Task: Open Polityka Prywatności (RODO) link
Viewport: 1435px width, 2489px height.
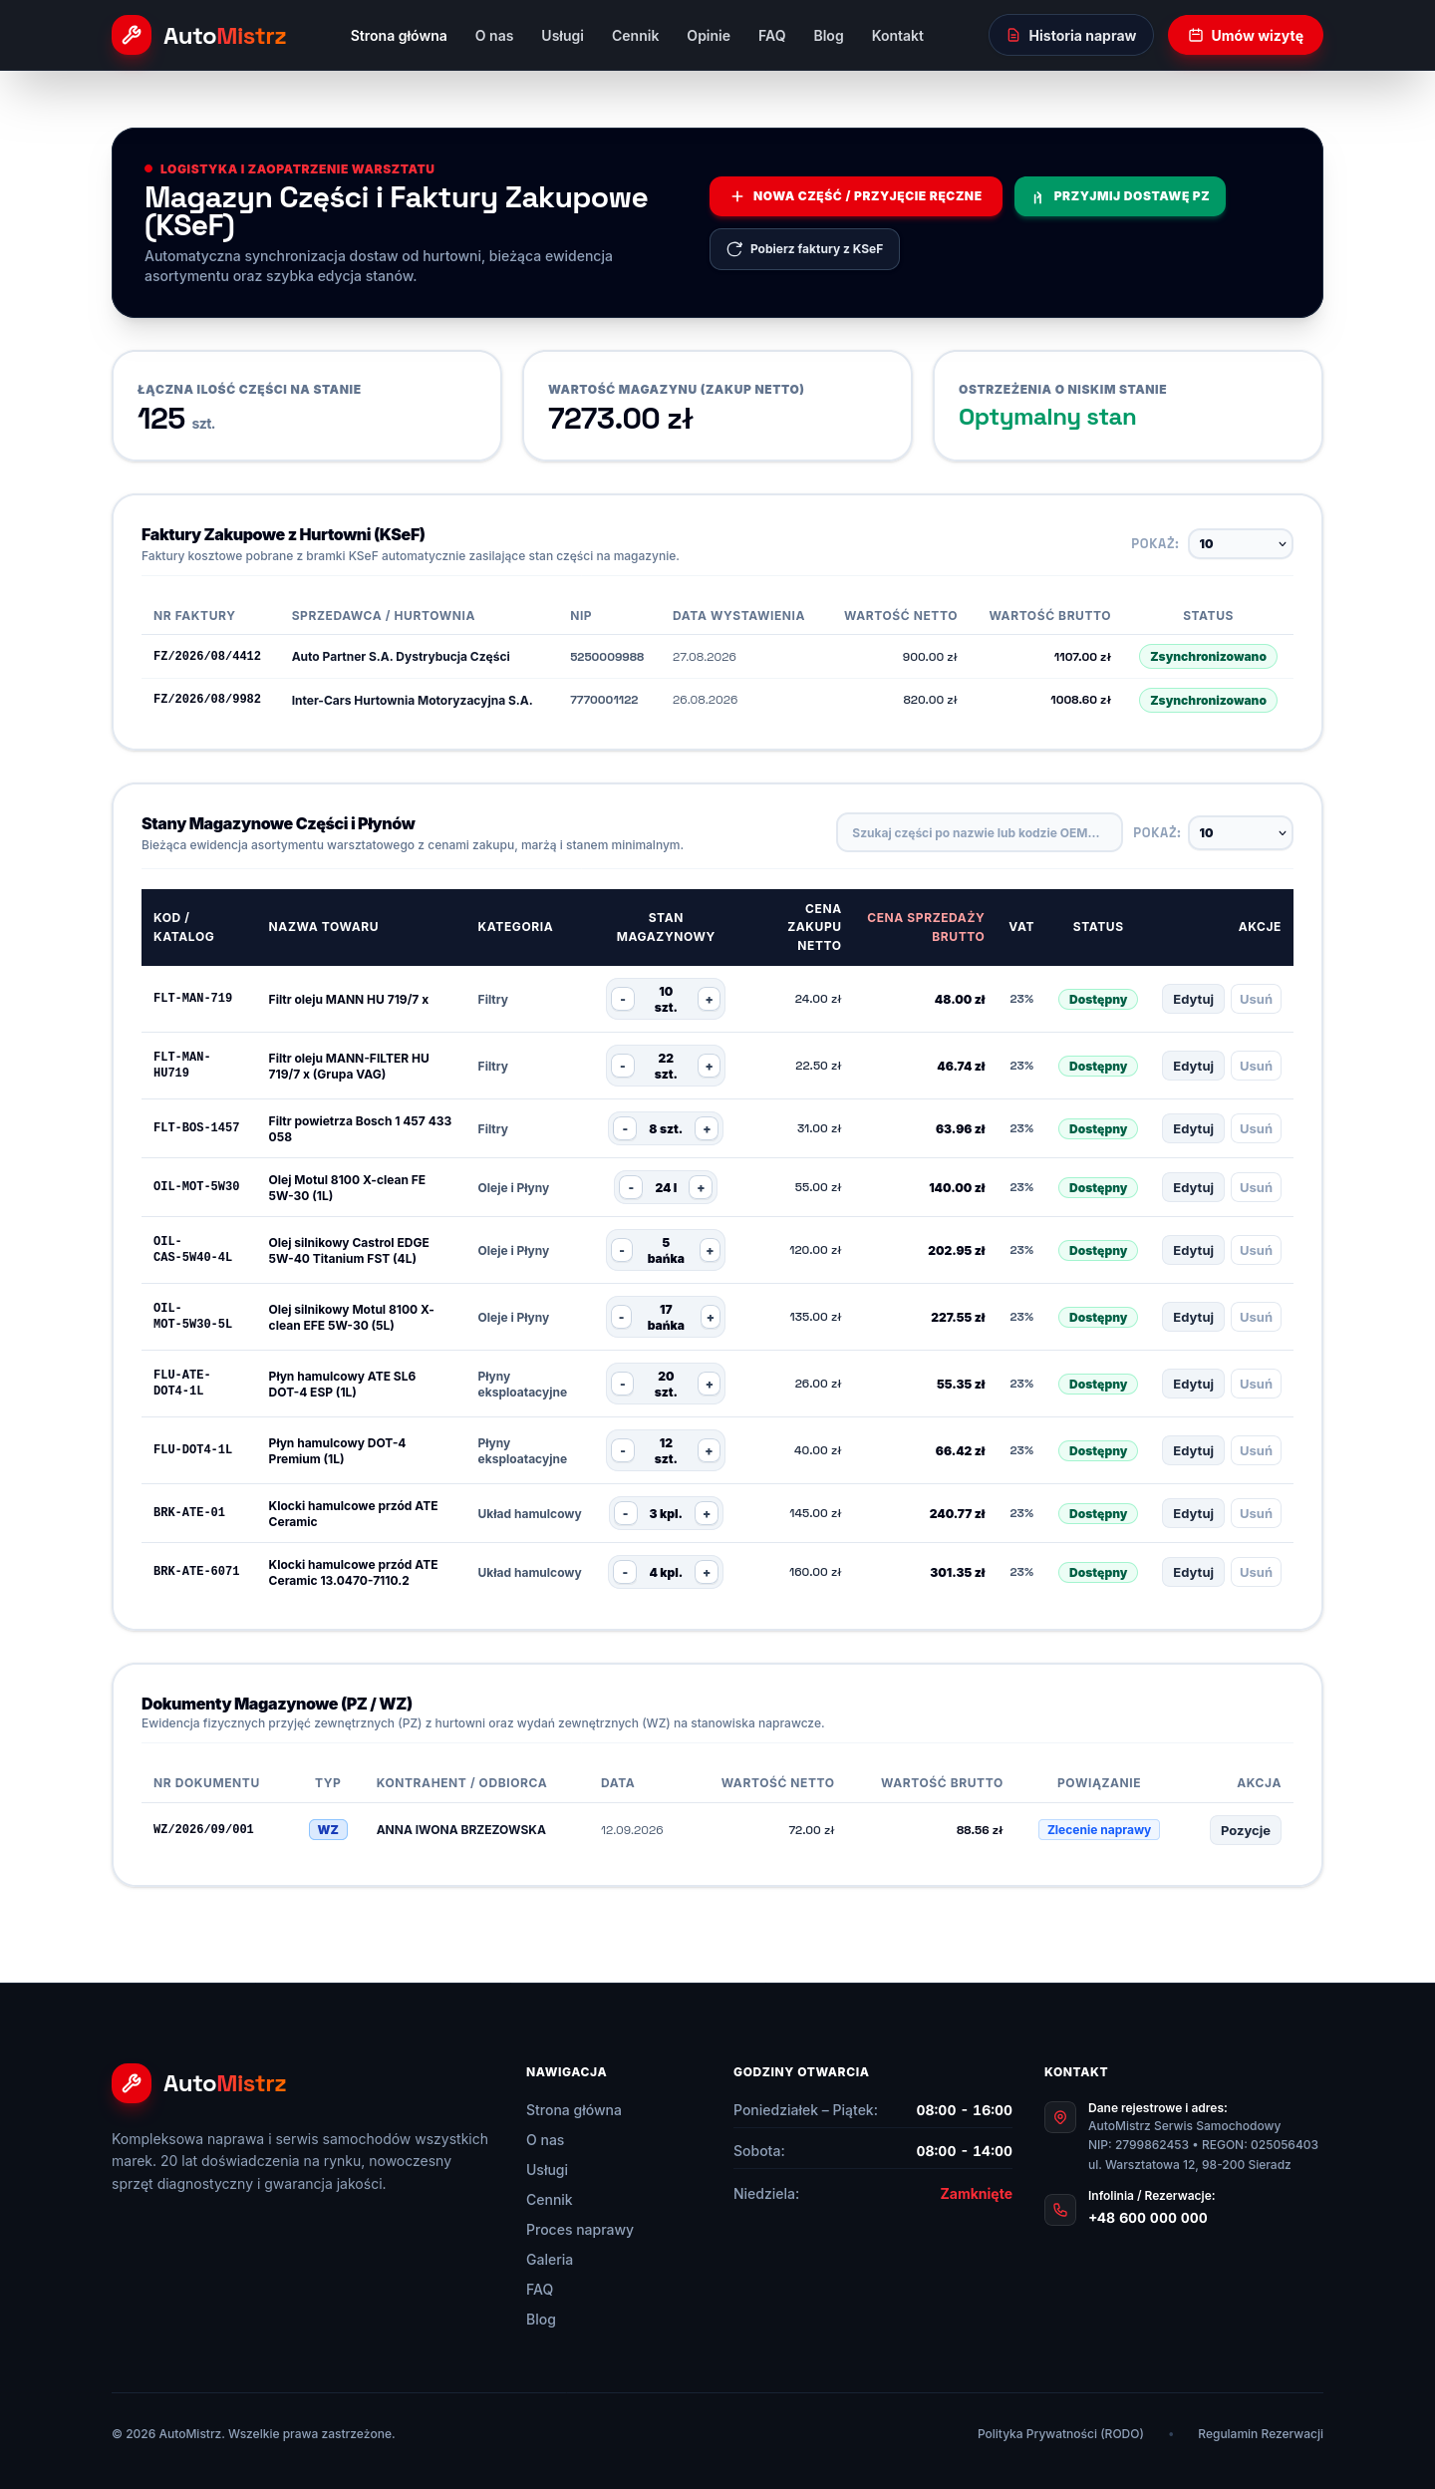Action: [x=1060, y=2434]
